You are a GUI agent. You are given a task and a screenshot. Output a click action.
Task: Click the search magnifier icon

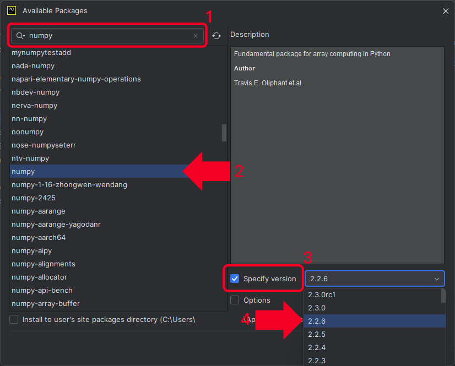pos(20,36)
